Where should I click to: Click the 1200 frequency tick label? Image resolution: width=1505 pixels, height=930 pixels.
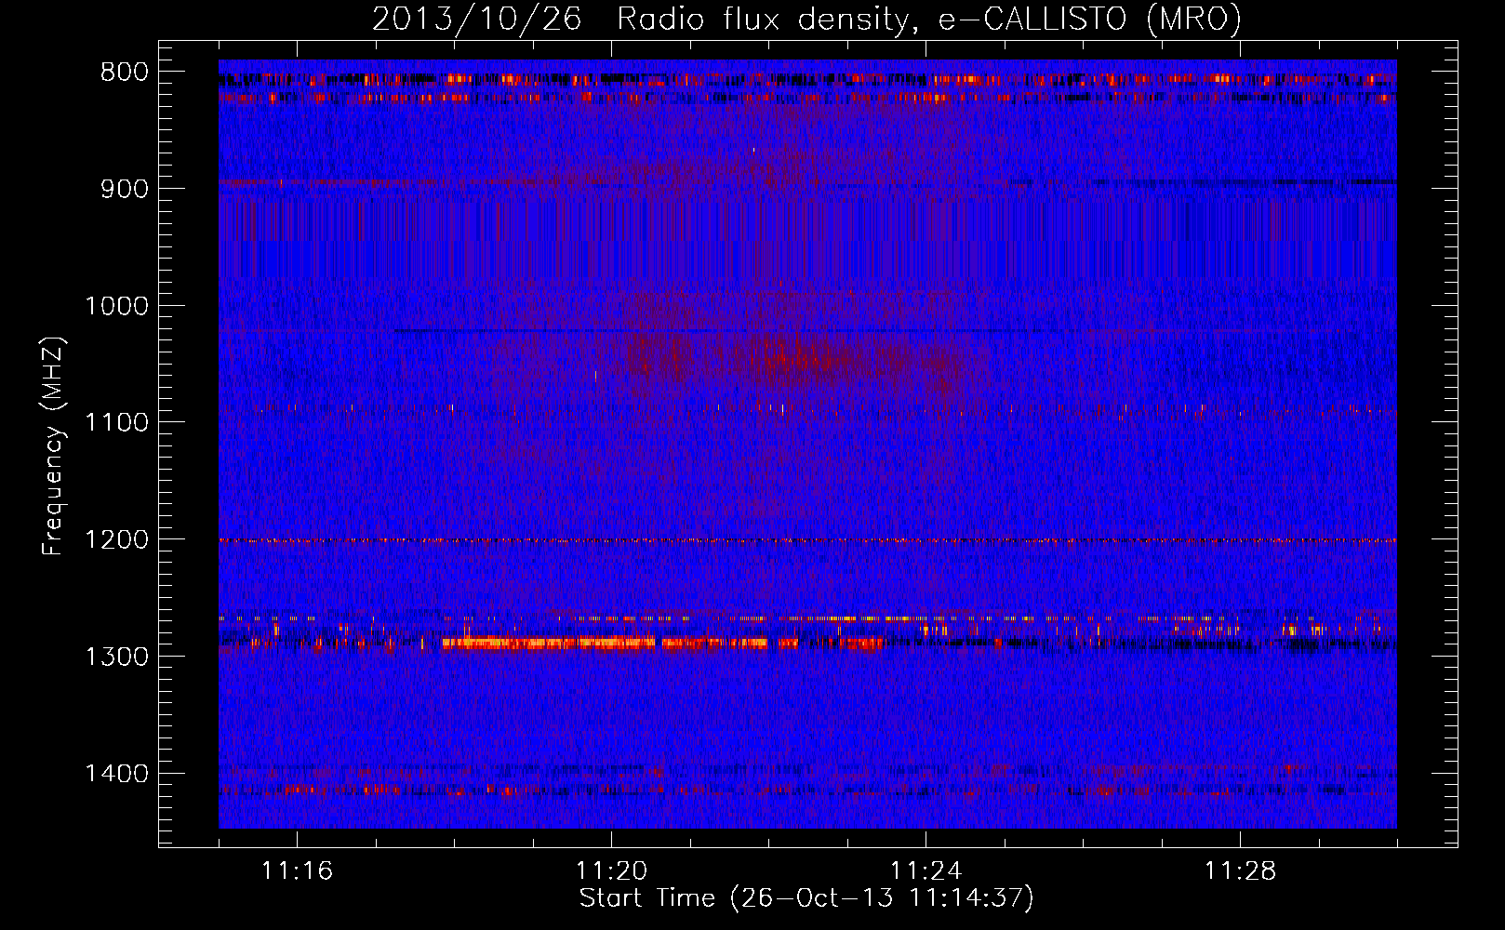coord(116,539)
